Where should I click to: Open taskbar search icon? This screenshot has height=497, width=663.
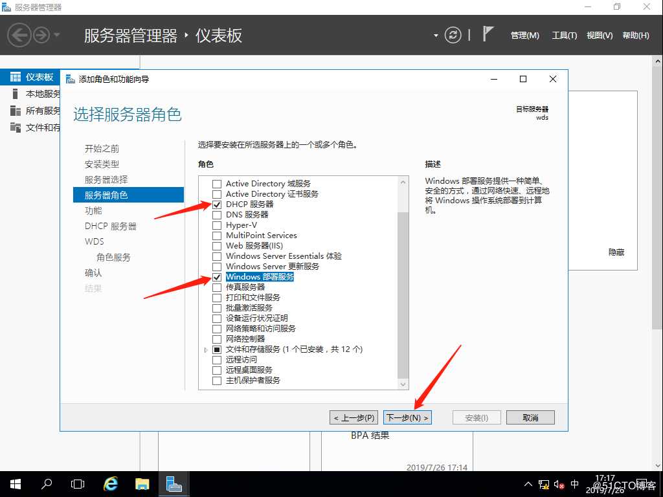pos(47,484)
